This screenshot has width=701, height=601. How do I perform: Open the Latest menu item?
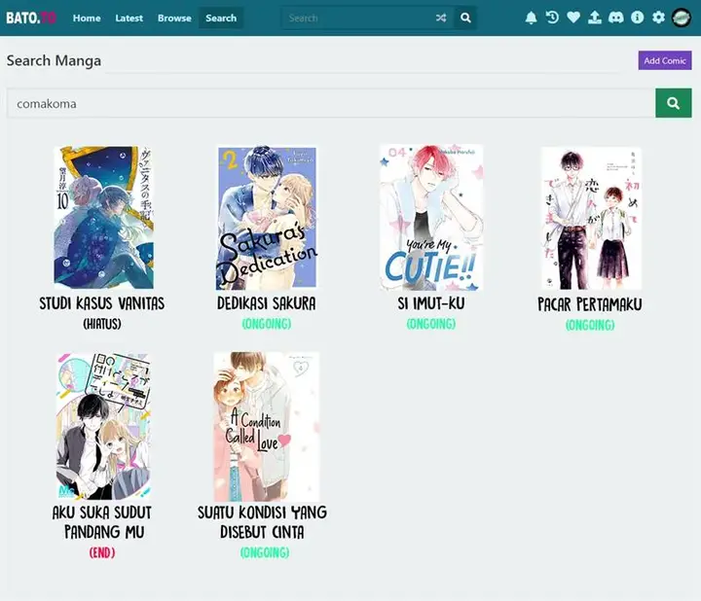(x=129, y=18)
